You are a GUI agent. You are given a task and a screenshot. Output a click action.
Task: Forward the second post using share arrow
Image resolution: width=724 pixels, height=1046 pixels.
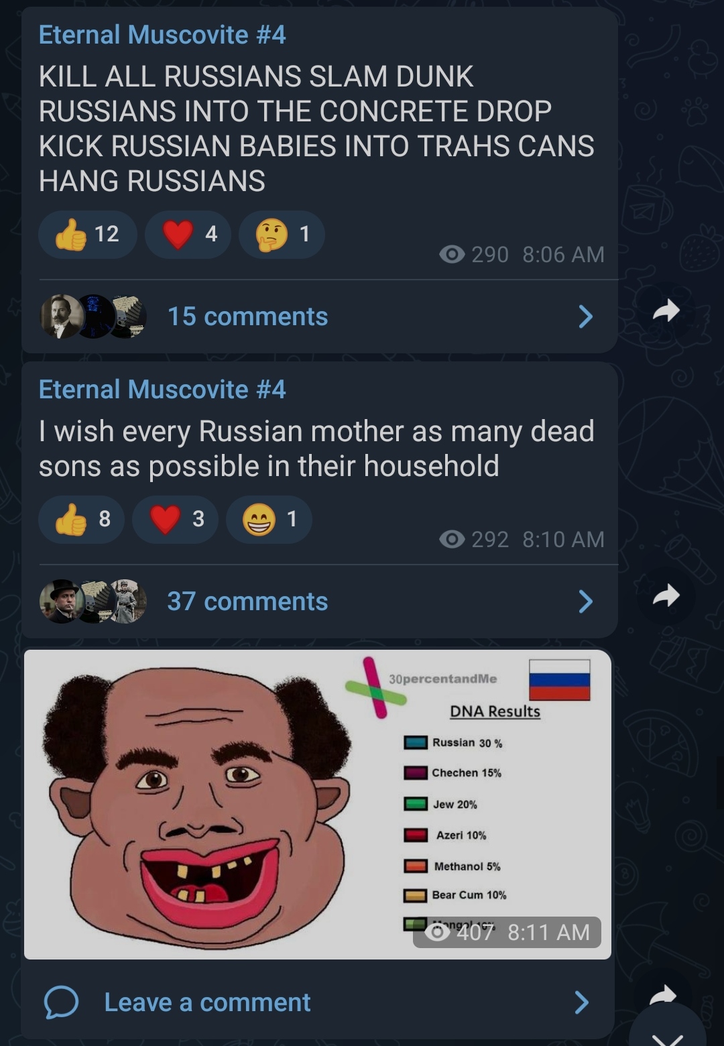pos(666,595)
